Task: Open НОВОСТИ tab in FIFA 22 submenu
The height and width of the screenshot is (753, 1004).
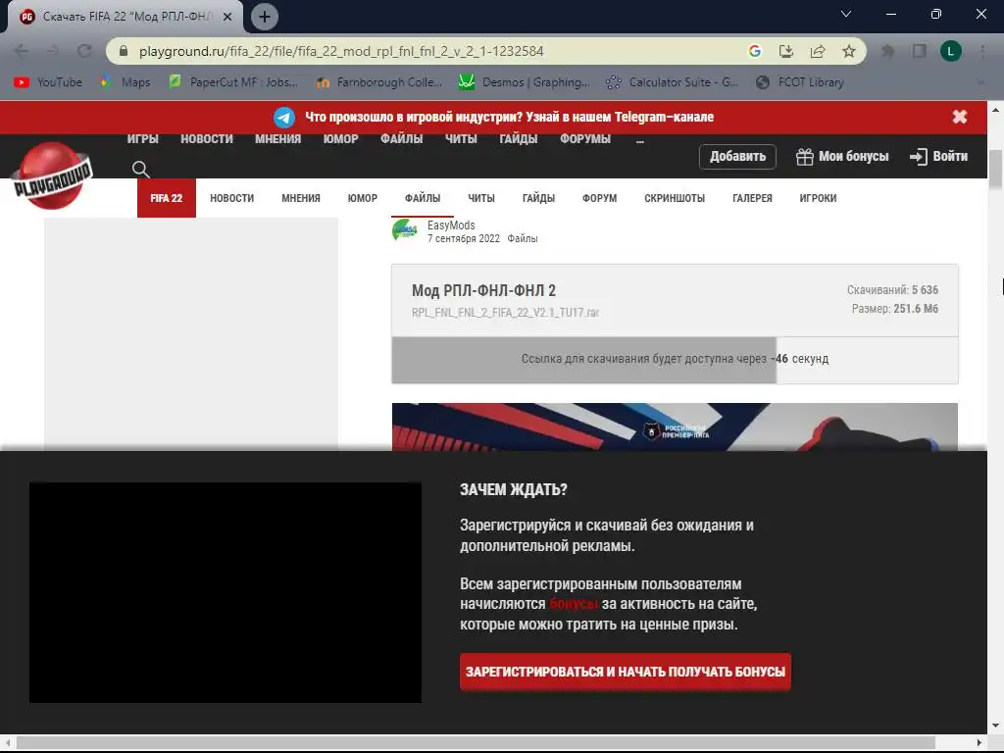Action: tap(231, 198)
